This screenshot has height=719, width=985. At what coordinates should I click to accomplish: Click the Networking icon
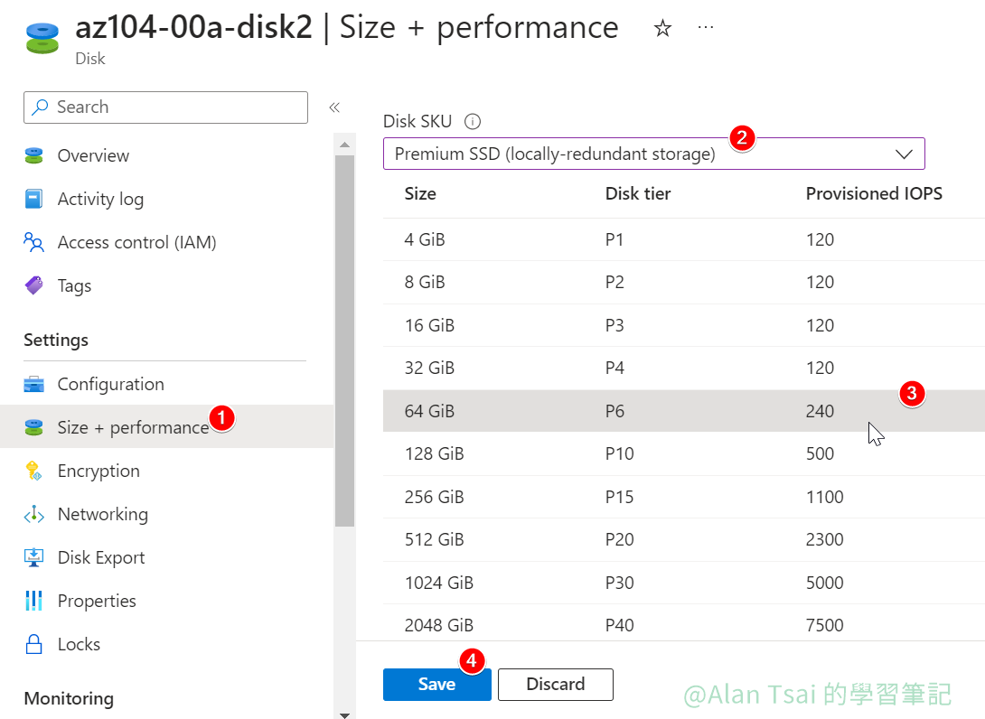(34, 514)
